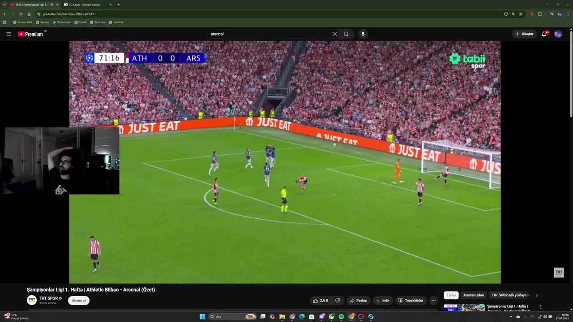Image resolution: width=573 pixels, height=322 pixels.
Task: Open the Gmail bookmark
Action: [x=80, y=22]
